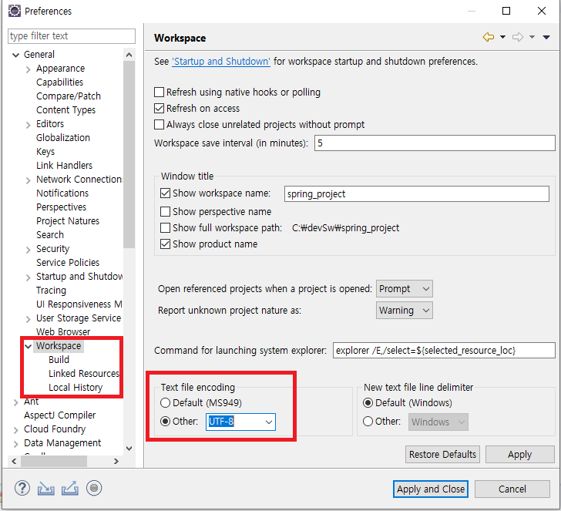
Task: Expand the Editors tree node
Action: pos(29,125)
